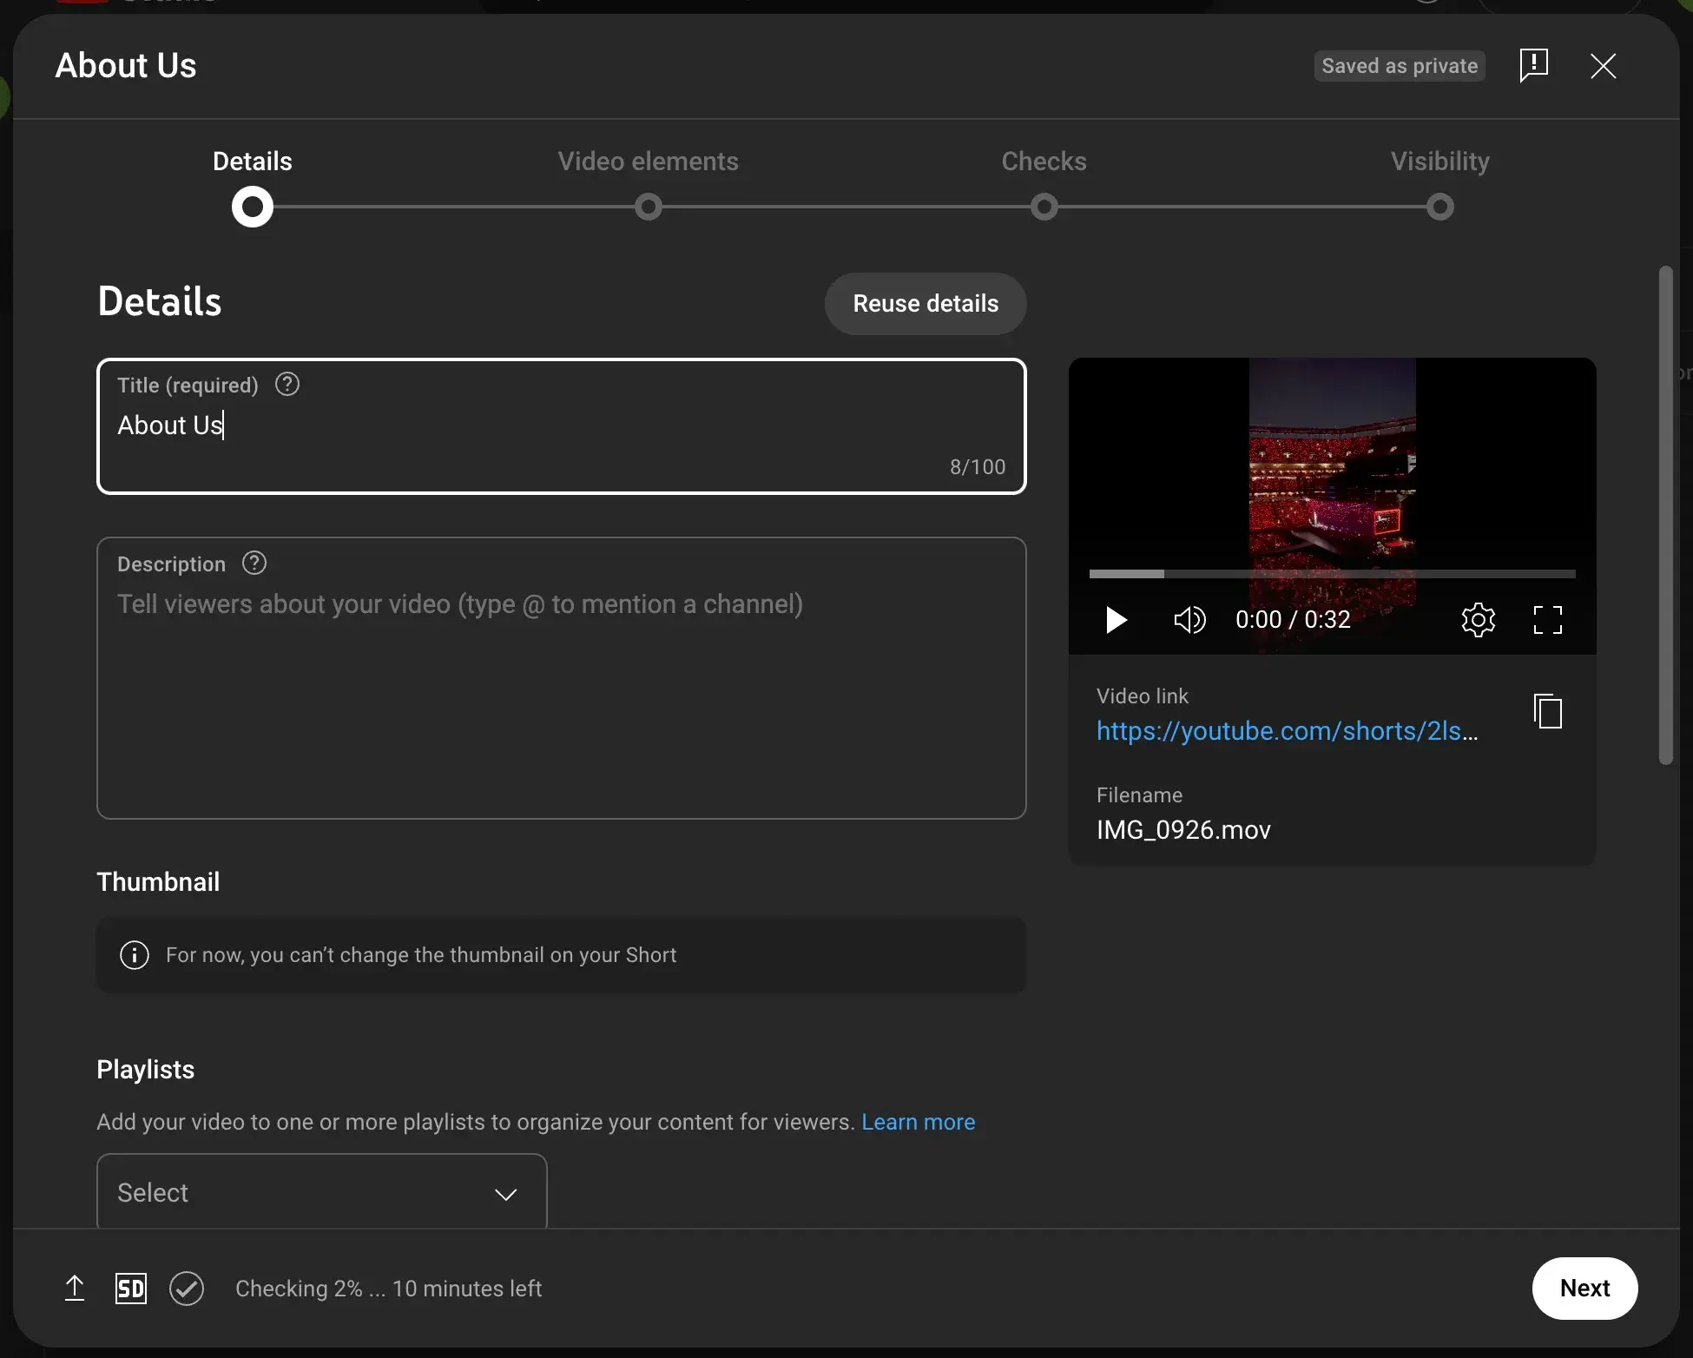Click the Details radio button step indicator
The width and height of the screenshot is (1693, 1358).
pos(252,205)
